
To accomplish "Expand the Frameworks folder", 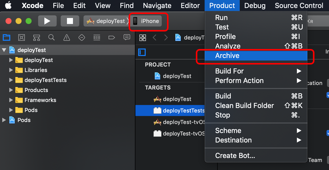I will (11, 100).
